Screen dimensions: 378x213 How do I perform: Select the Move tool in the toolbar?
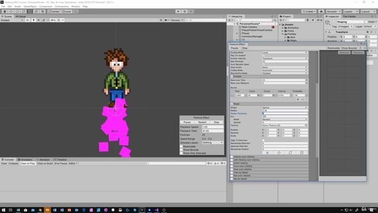[x=11, y=11]
